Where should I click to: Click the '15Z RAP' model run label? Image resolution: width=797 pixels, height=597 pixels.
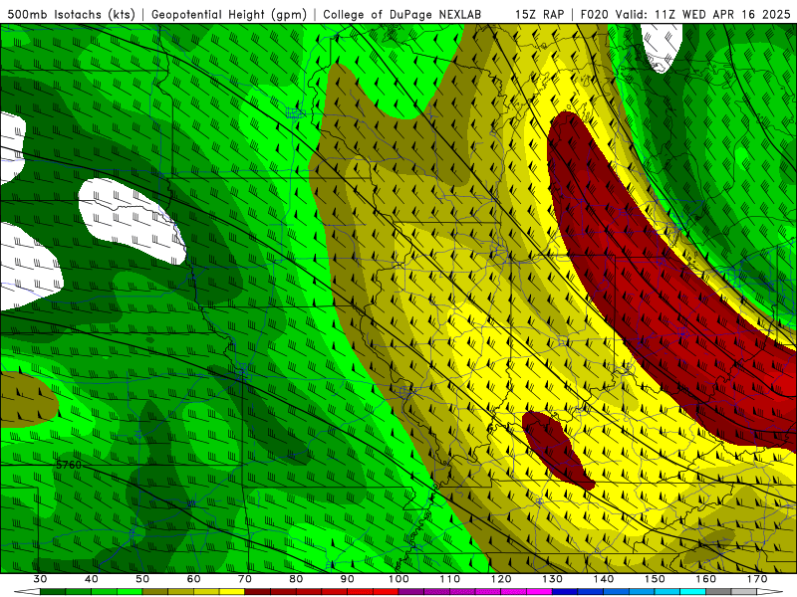tap(539, 15)
